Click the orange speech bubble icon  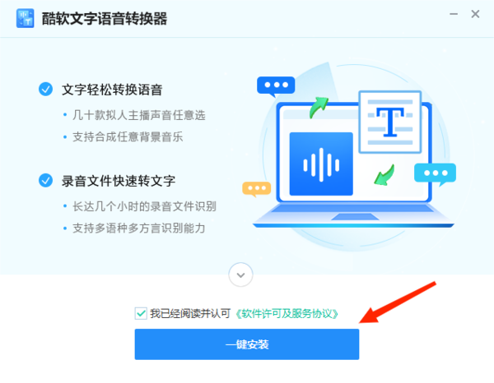point(256,189)
